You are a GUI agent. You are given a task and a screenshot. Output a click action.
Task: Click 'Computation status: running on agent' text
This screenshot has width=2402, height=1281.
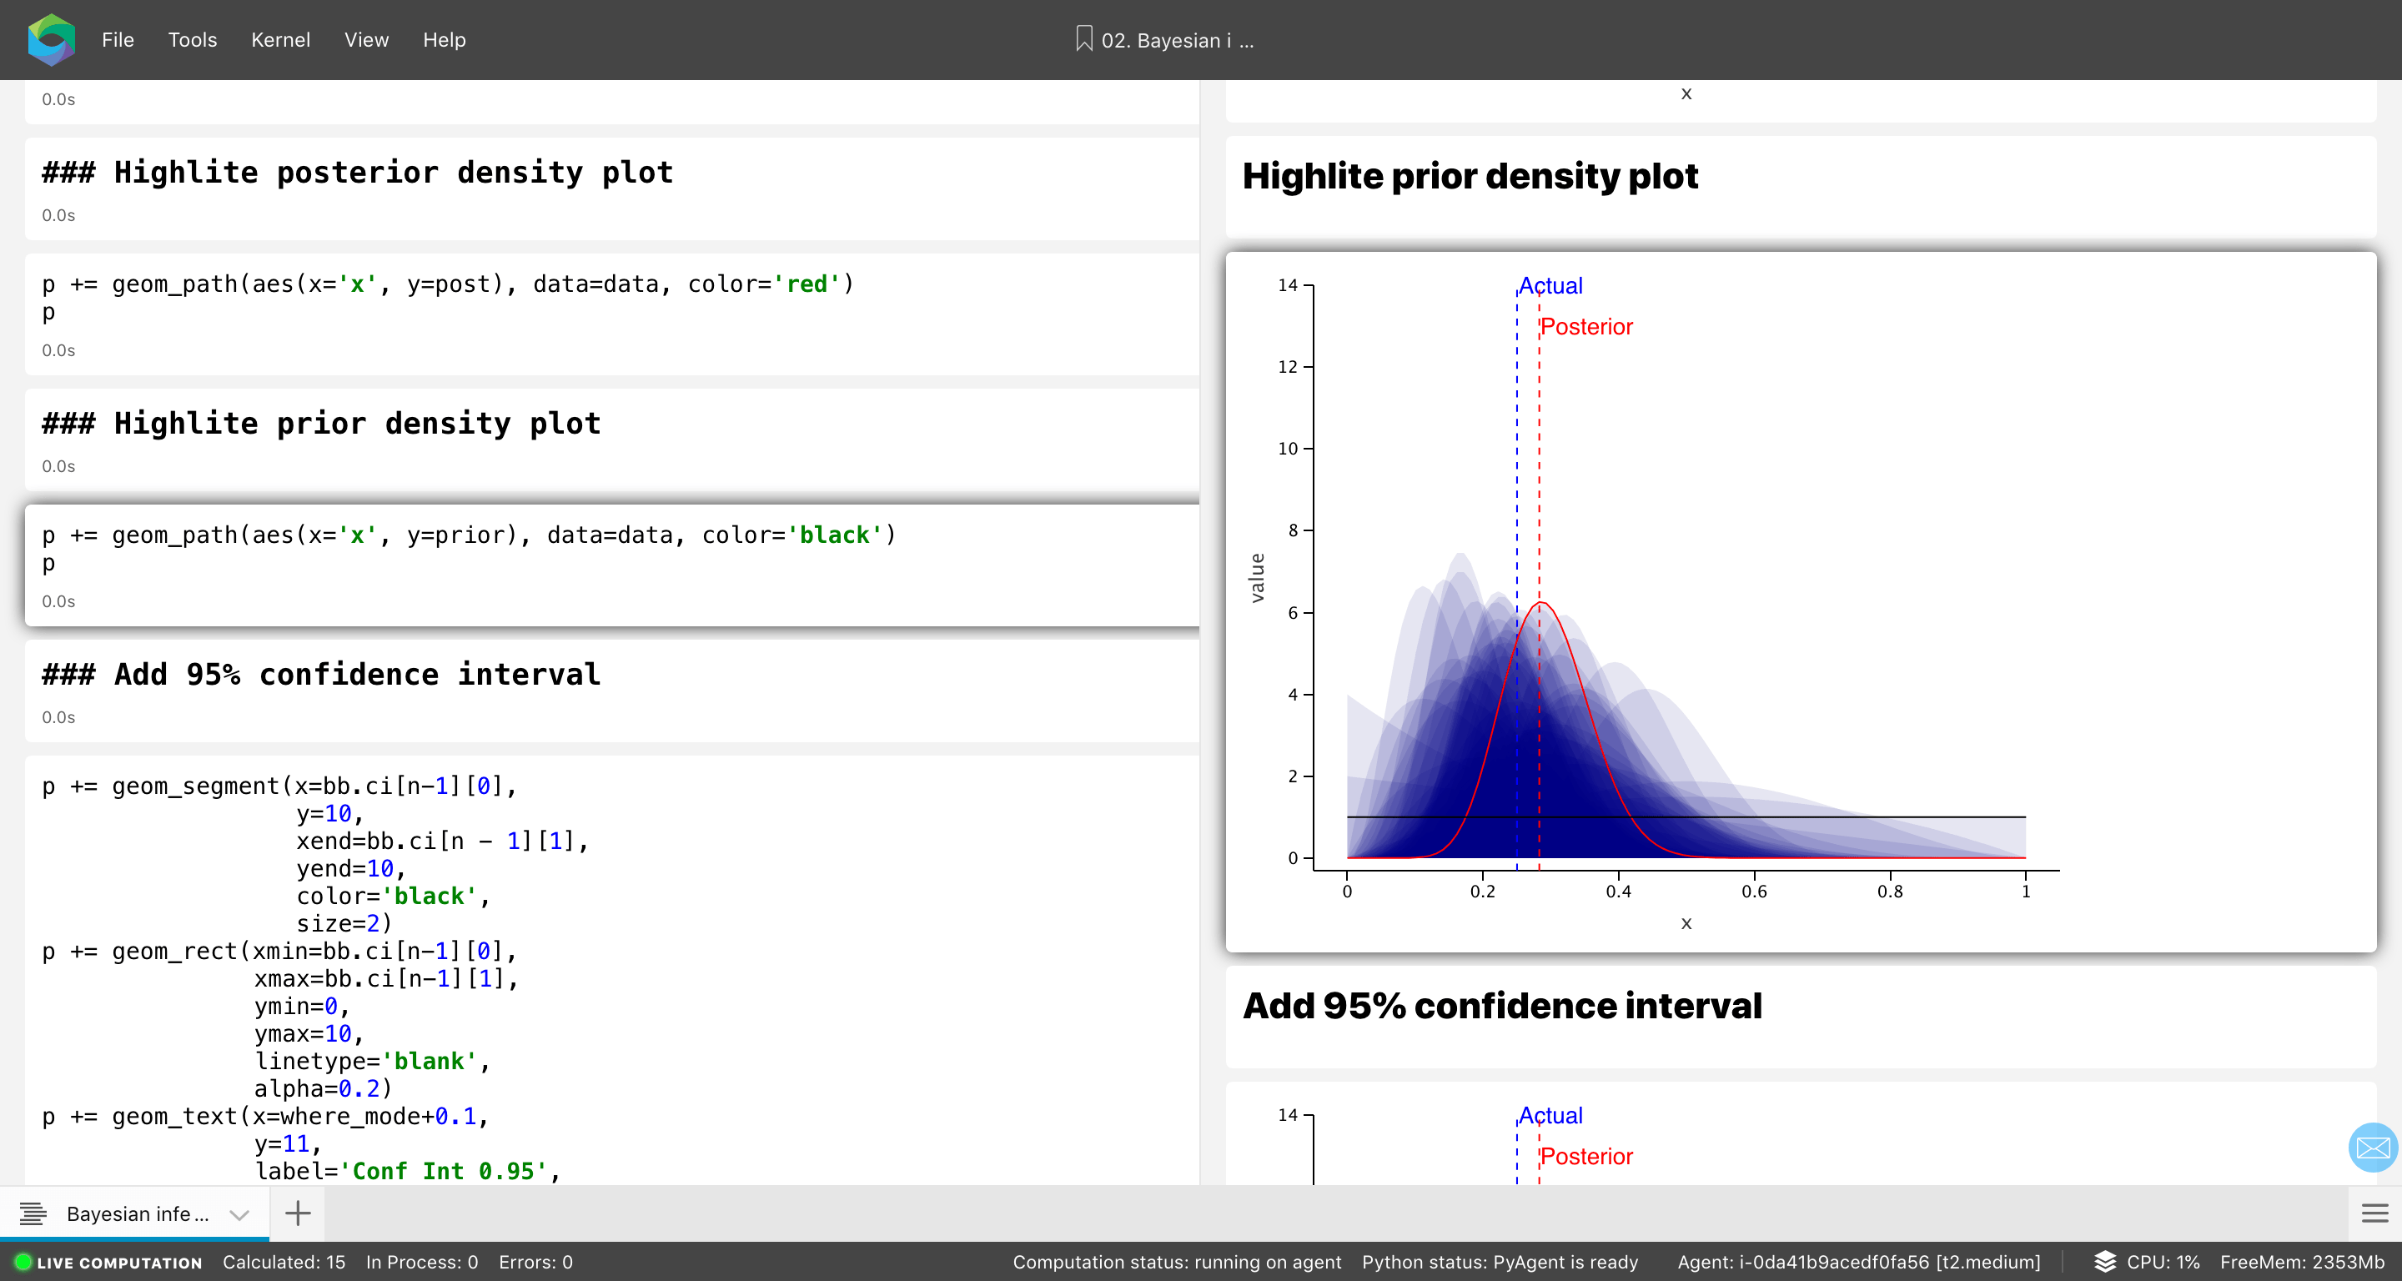pyautogui.click(x=1177, y=1263)
